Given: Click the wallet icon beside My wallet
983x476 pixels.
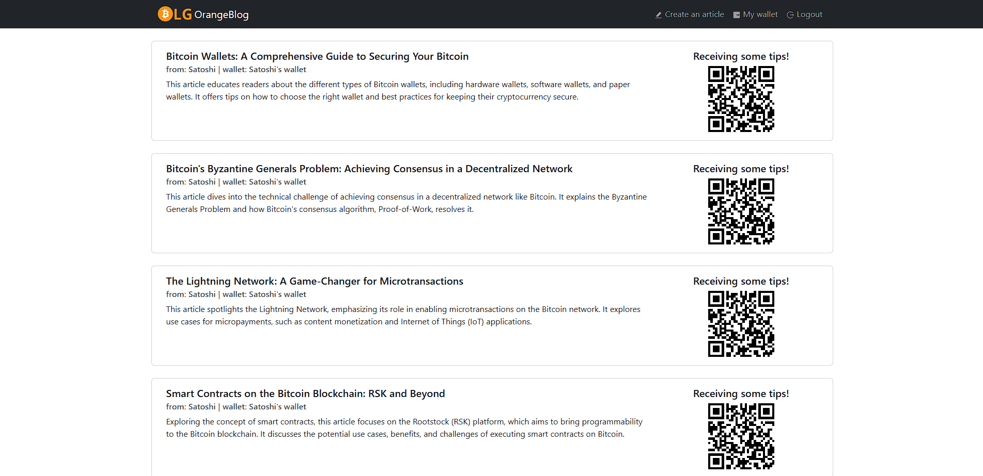Looking at the screenshot, I should coord(737,15).
